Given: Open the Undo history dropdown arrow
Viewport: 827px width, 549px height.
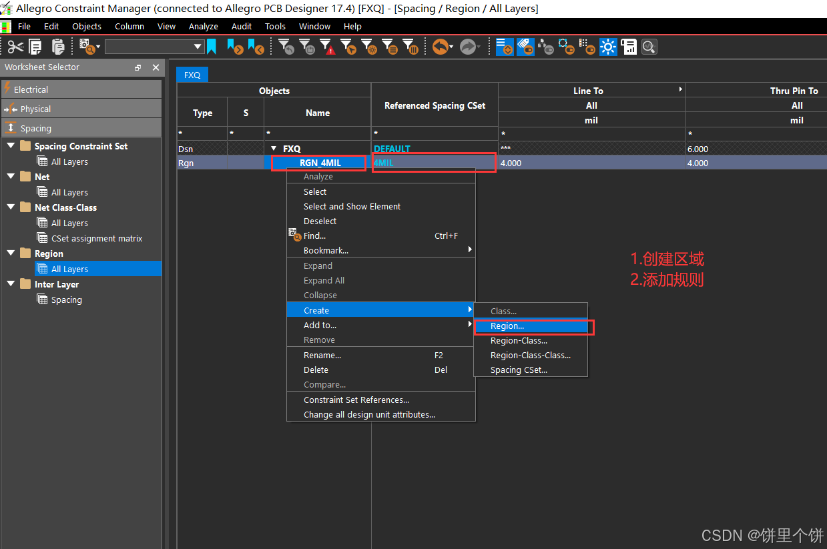Looking at the screenshot, I should [452, 47].
